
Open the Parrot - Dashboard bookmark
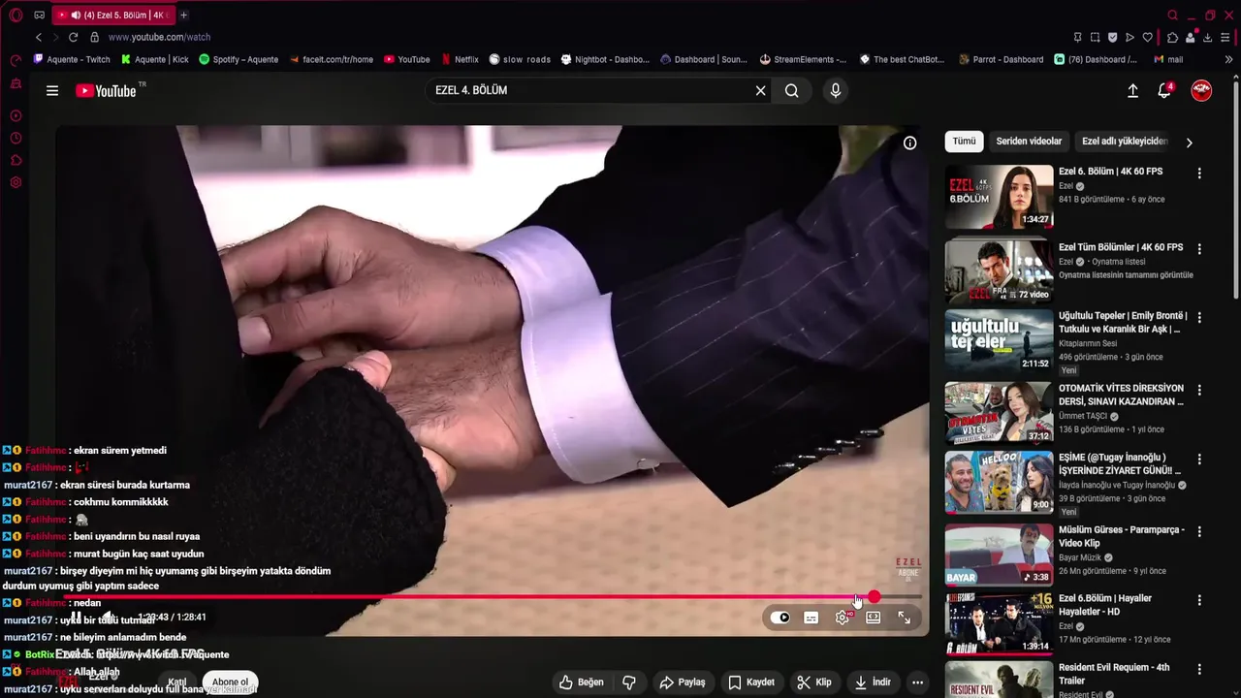click(1001, 59)
